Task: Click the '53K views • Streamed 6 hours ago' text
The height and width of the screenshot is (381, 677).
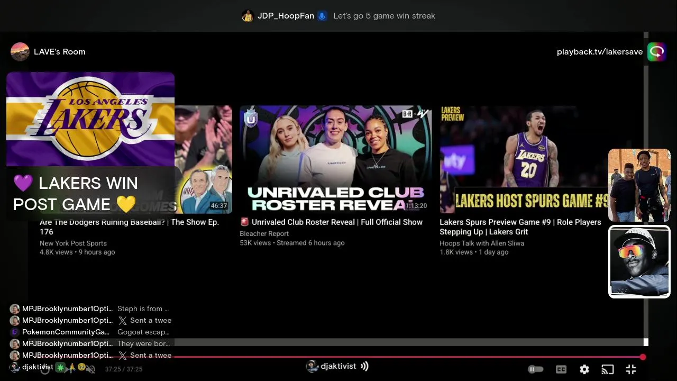Action: pyautogui.click(x=292, y=243)
